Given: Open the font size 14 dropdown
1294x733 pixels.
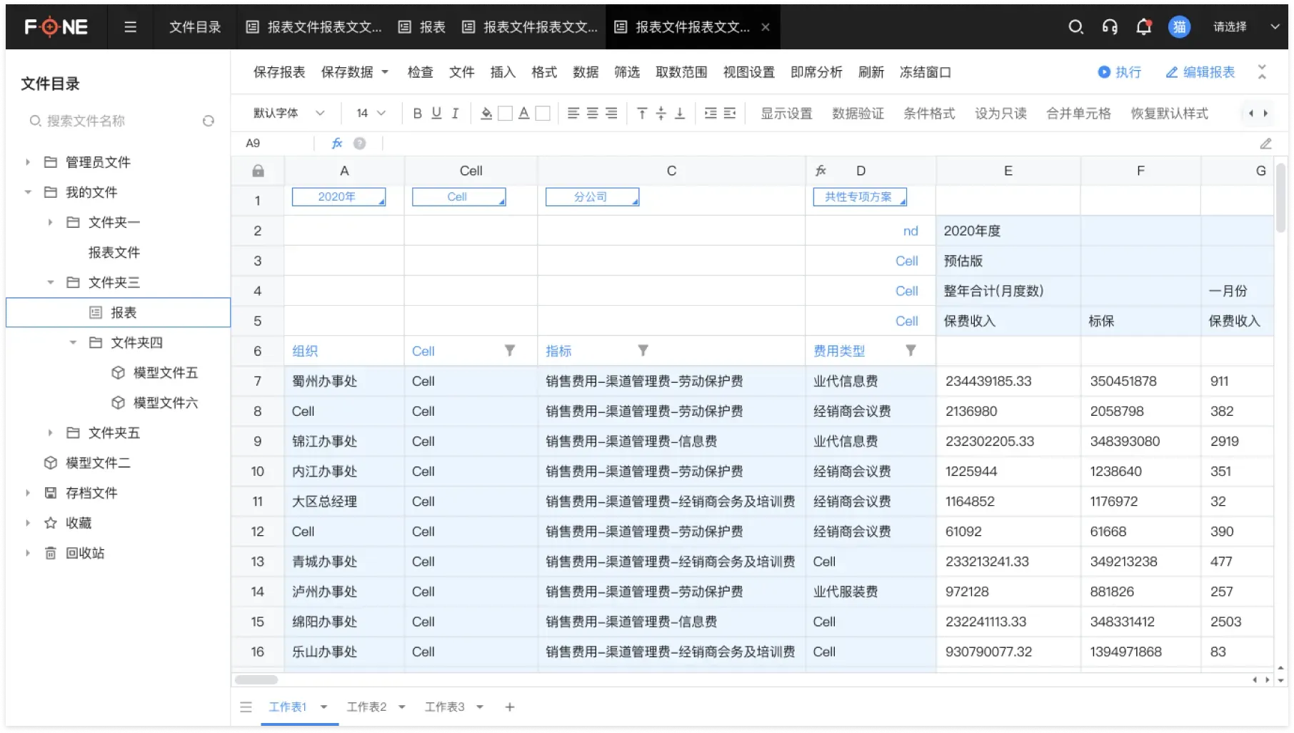Looking at the screenshot, I should coord(371,114).
